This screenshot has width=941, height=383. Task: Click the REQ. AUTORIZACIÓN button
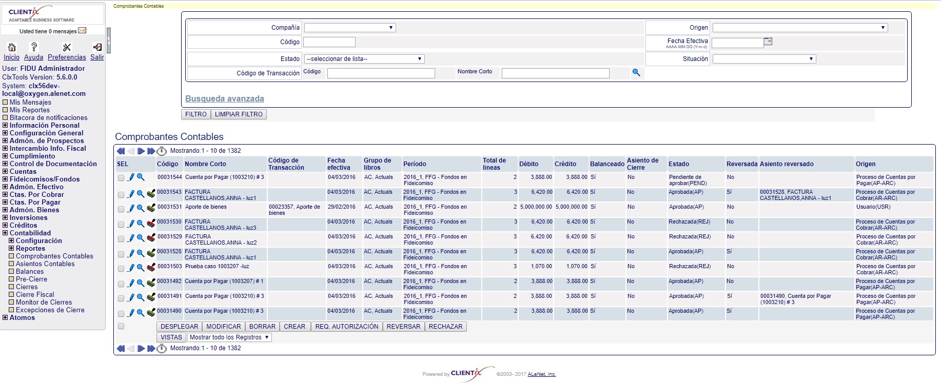point(346,327)
